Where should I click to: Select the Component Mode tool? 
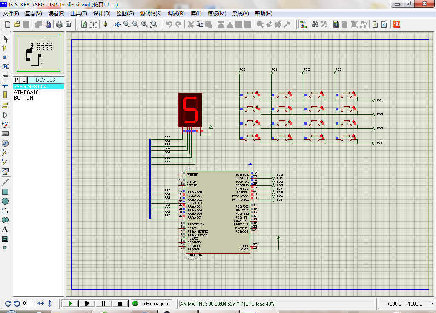5,48
